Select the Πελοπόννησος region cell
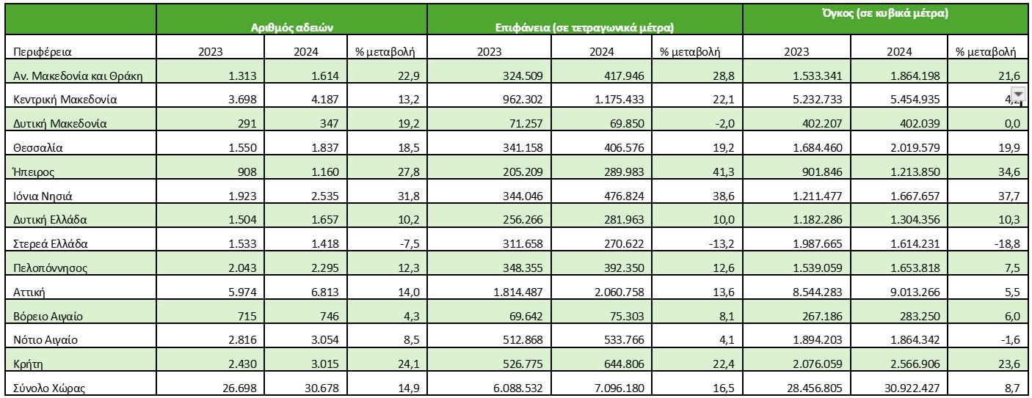The image size is (1032, 398). pyautogui.click(x=79, y=268)
